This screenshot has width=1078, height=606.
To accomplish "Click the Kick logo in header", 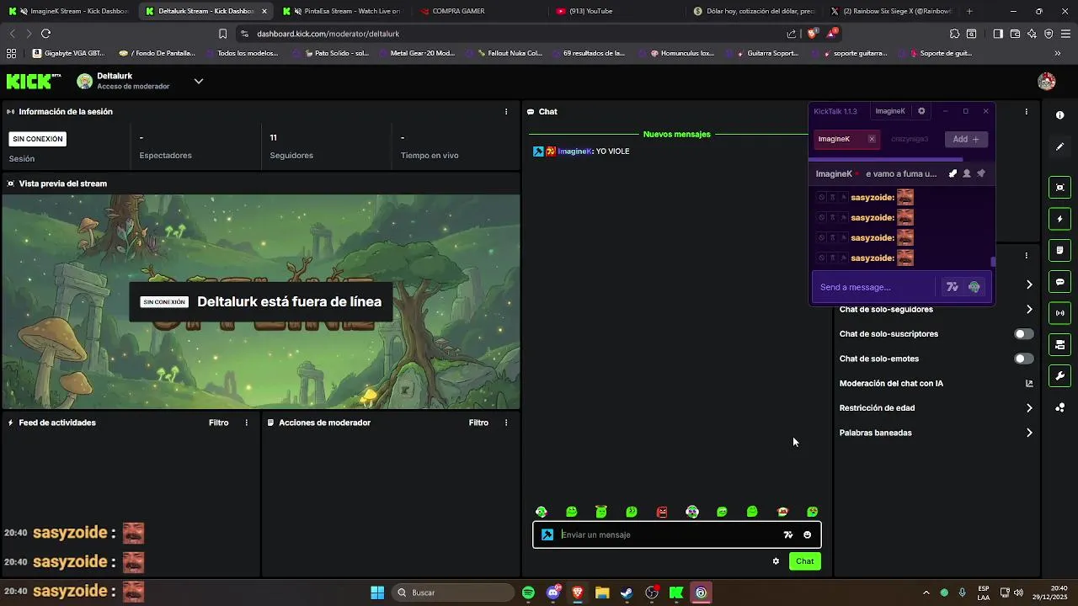I will click(x=34, y=81).
